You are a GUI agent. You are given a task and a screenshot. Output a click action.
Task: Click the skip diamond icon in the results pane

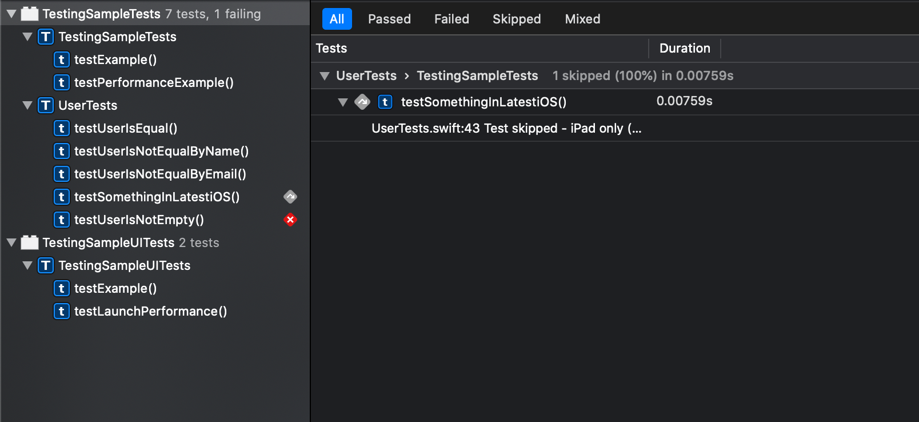362,102
